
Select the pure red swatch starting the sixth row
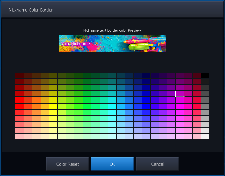19,106
